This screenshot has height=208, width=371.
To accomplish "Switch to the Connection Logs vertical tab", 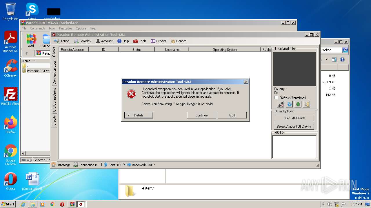I will point(54,72).
